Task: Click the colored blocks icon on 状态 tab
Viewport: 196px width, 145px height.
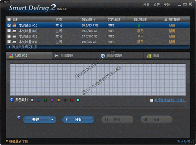Action: [x=11, y=56]
